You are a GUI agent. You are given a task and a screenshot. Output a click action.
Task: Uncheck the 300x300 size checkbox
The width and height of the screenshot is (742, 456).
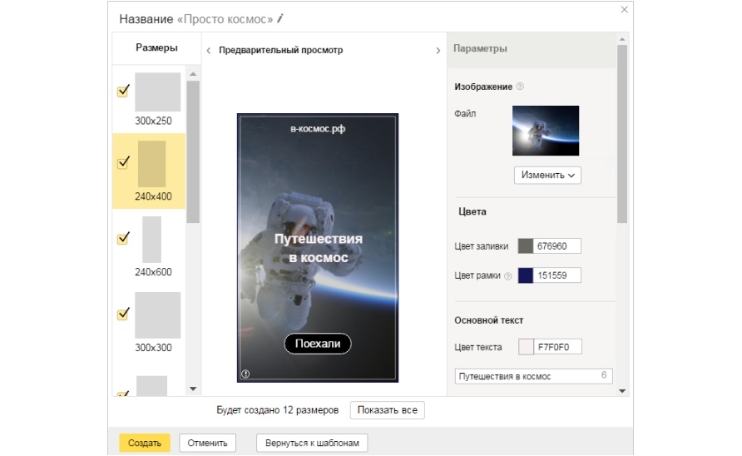click(123, 314)
